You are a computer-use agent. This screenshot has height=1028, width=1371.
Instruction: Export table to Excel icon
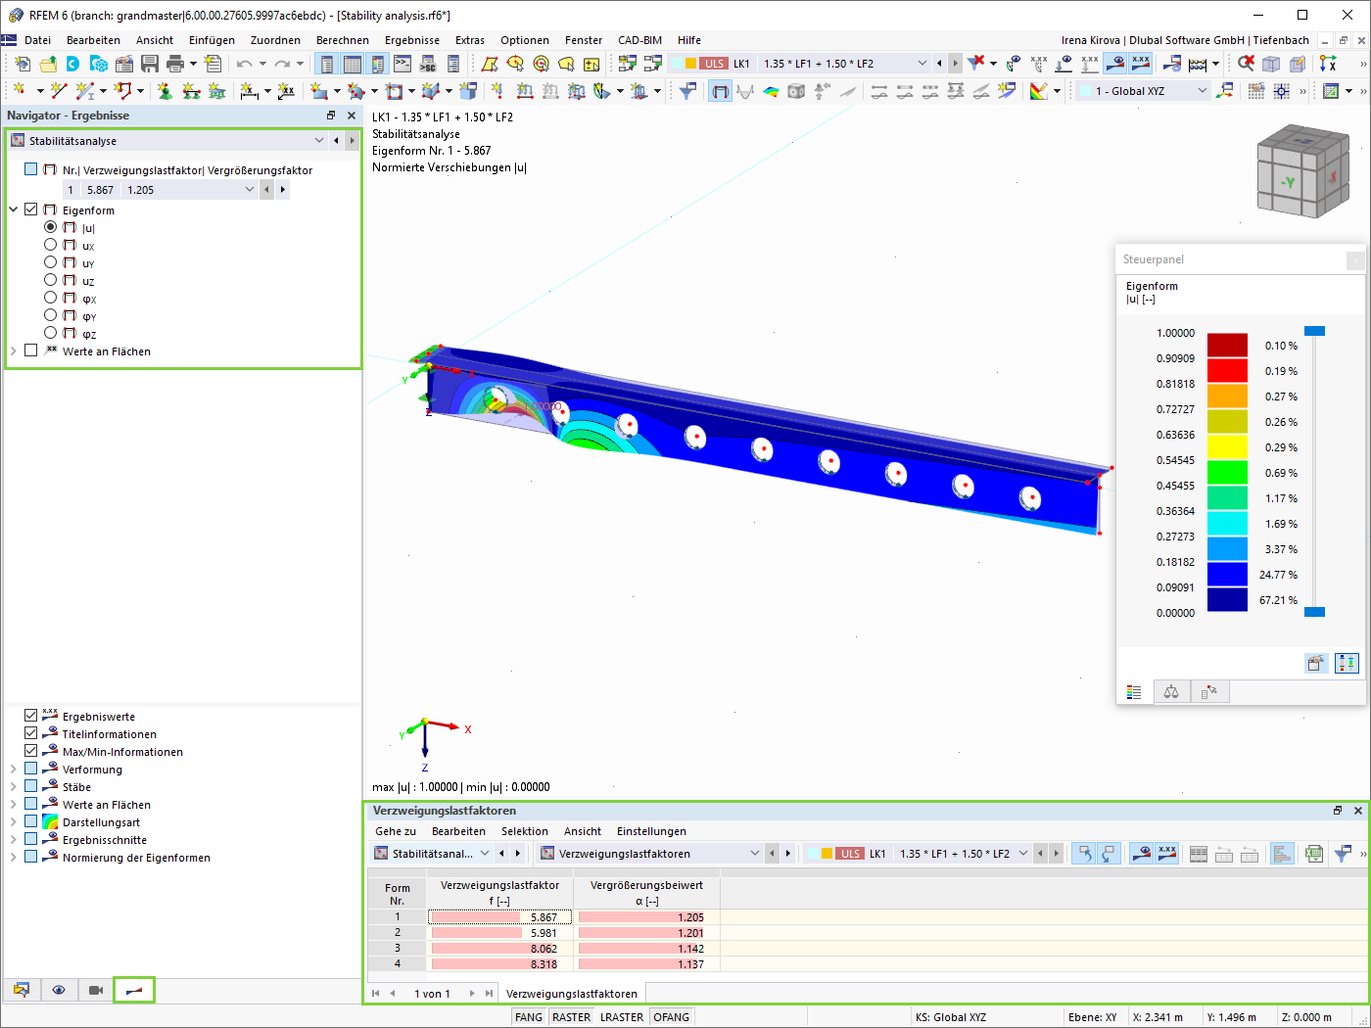1314,854
